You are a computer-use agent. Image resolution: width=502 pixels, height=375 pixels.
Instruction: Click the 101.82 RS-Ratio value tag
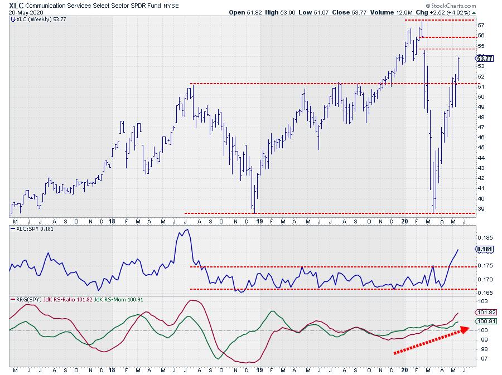483,312
